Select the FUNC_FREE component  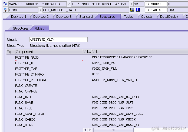tap(24, 108)
